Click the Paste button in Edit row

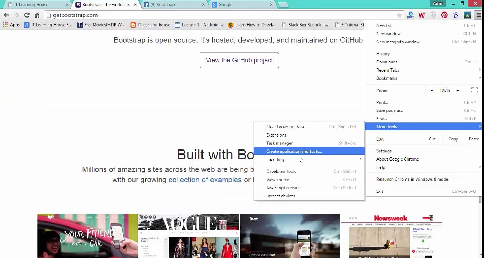(474, 139)
